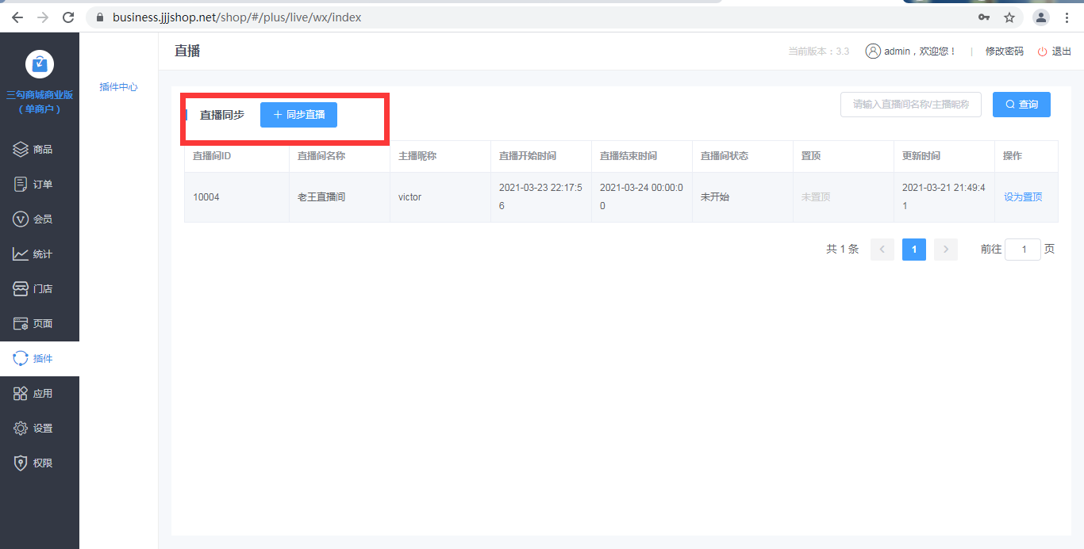Focus the 前往 page number input
This screenshot has height=549, width=1084.
(1023, 250)
